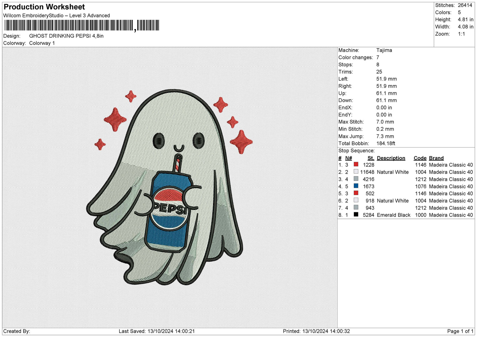The height and width of the screenshot is (337, 477).
Task: Click the Stops value 8
Action: click(378, 65)
